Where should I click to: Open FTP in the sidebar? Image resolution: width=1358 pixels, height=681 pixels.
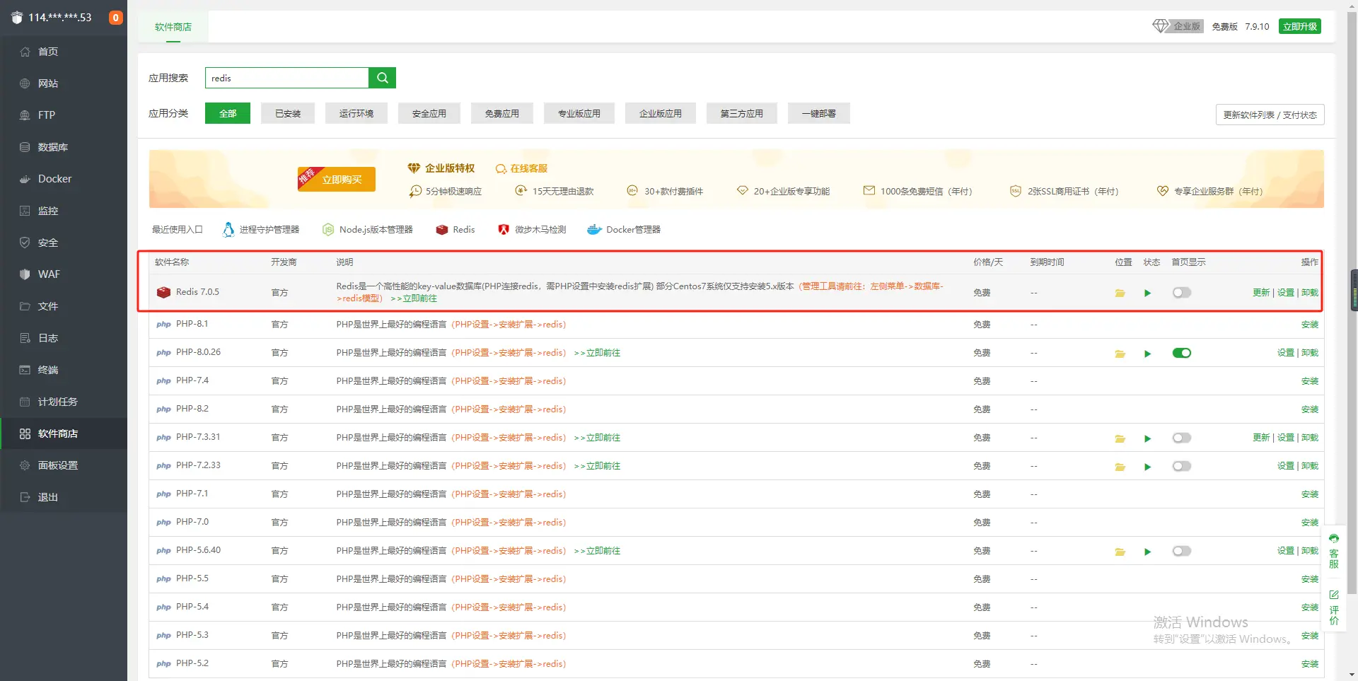coord(64,115)
